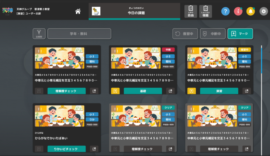Enable the 中断中 filter
The height and width of the screenshot is (156, 270).
pyautogui.click(x=213, y=34)
